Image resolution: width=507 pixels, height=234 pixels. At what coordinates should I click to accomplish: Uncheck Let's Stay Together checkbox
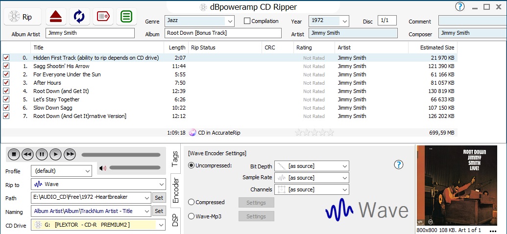pyautogui.click(x=6, y=99)
